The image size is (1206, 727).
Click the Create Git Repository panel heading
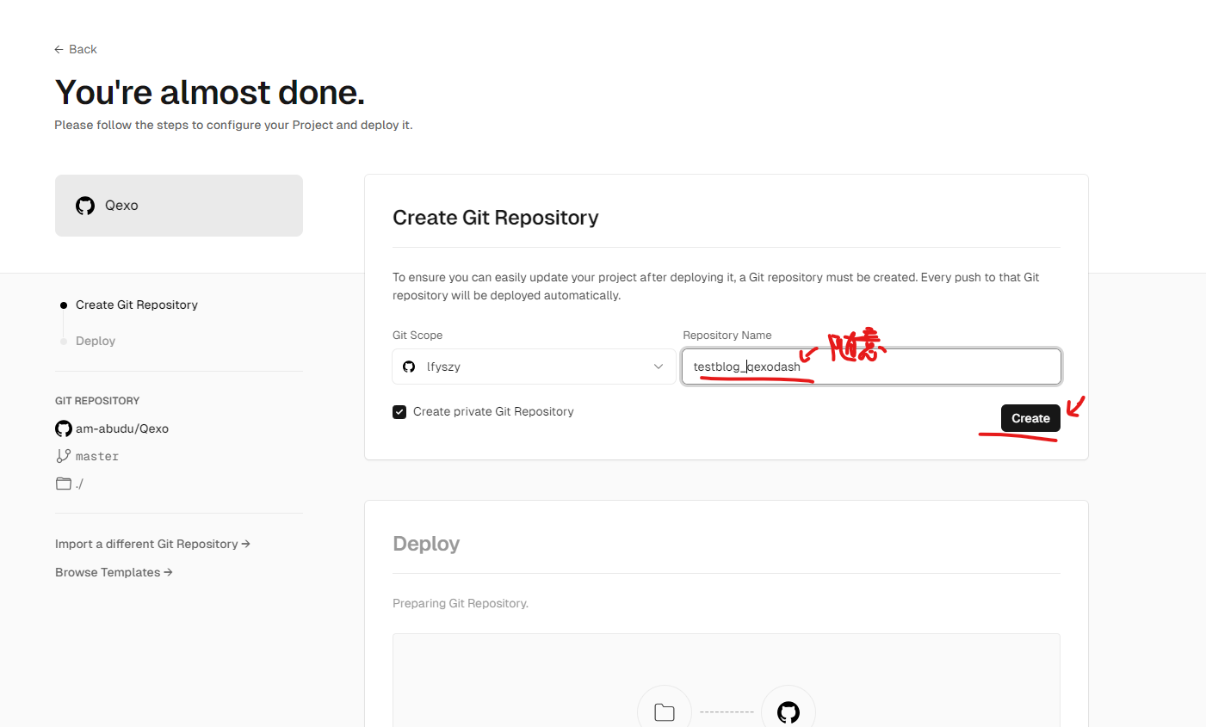(x=496, y=218)
